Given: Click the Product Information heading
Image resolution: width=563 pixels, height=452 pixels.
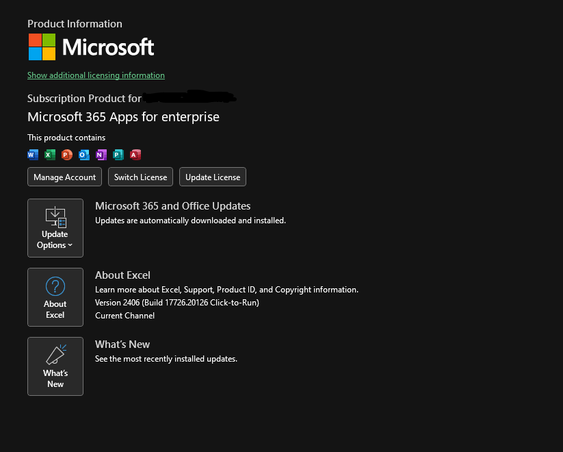Looking at the screenshot, I should click(75, 24).
